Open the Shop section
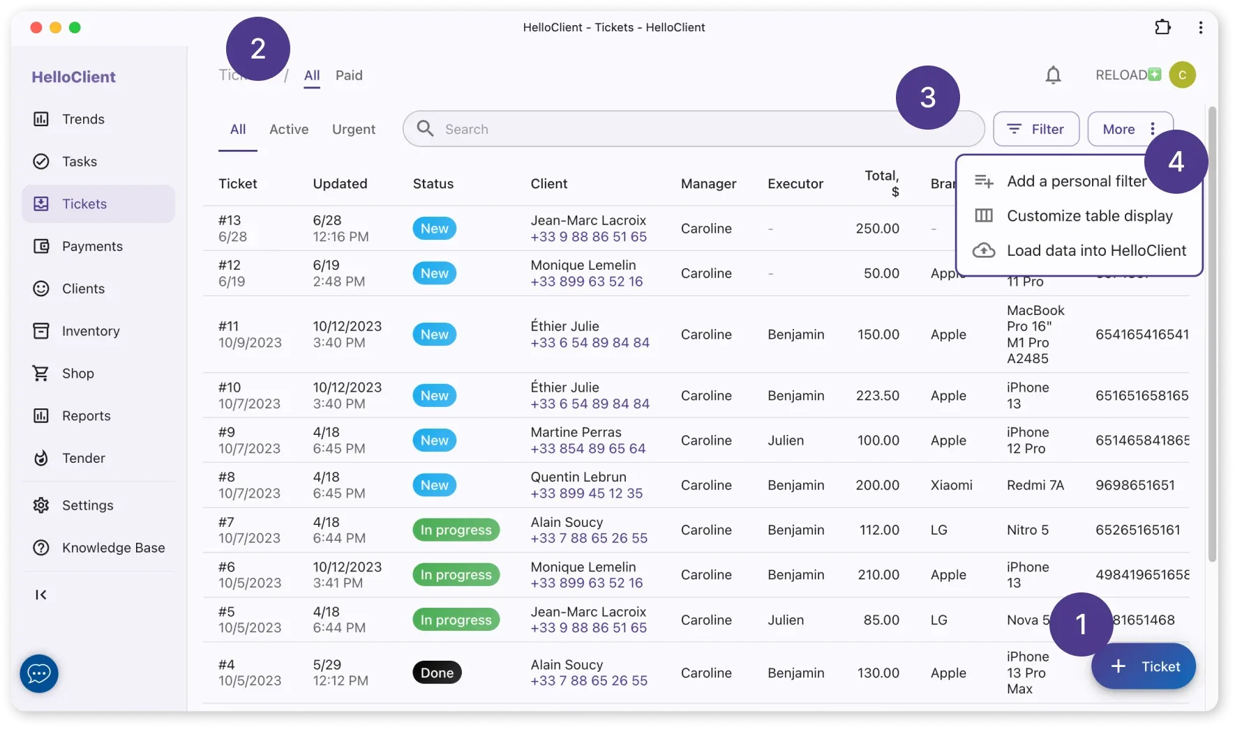Screen dimensions: 1235x729 pyautogui.click(x=77, y=373)
